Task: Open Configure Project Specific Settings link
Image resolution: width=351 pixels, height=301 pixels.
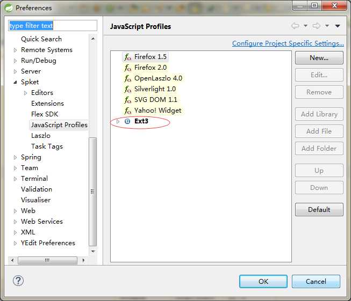Action: (x=288, y=43)
